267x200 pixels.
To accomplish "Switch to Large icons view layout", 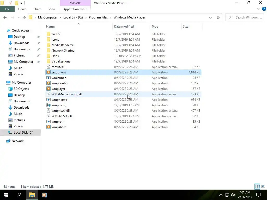I will tap(263, 186).
